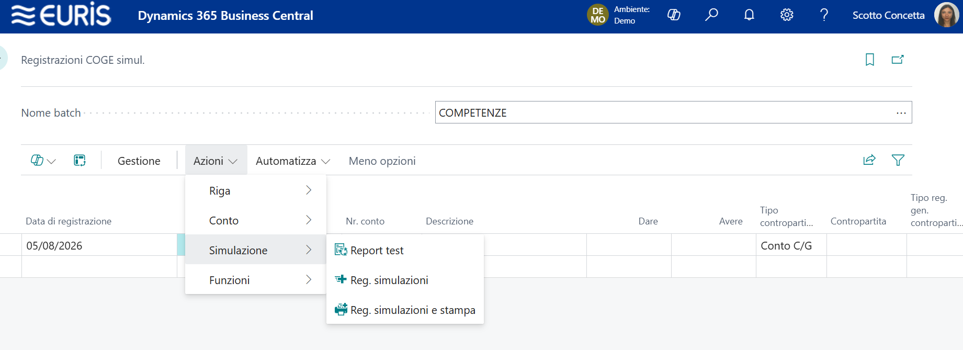The image size is (963, 350).
Task: Click the user name Scotto Concetta
Action: (x=888, y=16)
